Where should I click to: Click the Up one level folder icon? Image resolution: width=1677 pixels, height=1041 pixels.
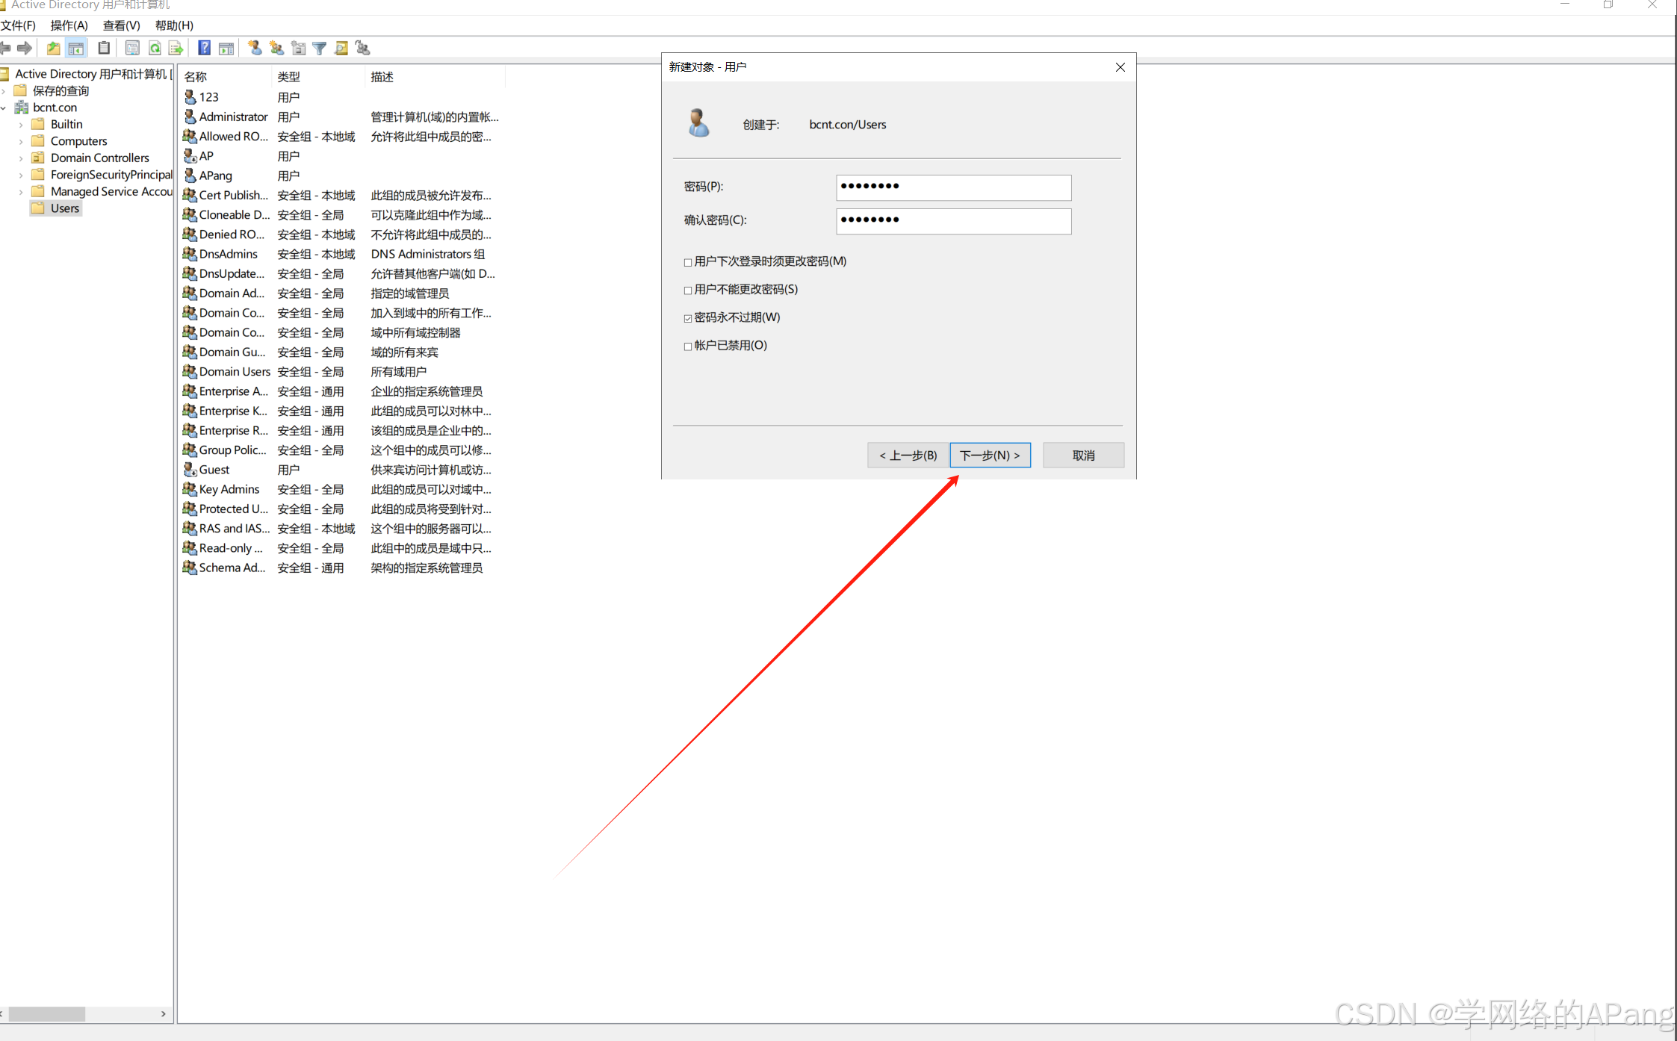click(x=53, y=49)
